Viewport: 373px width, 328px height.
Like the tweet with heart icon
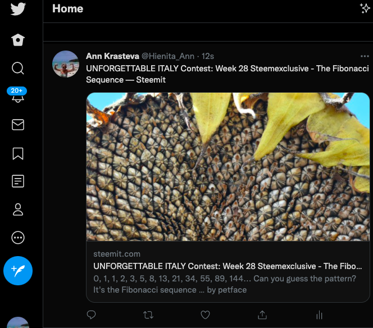[x=205, y=315]
